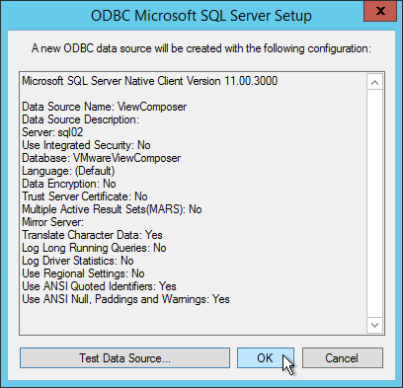Select the 'Data Source Description:' line
The height and width of the screenshot is (388, 403).
click(x=81, y=119)
